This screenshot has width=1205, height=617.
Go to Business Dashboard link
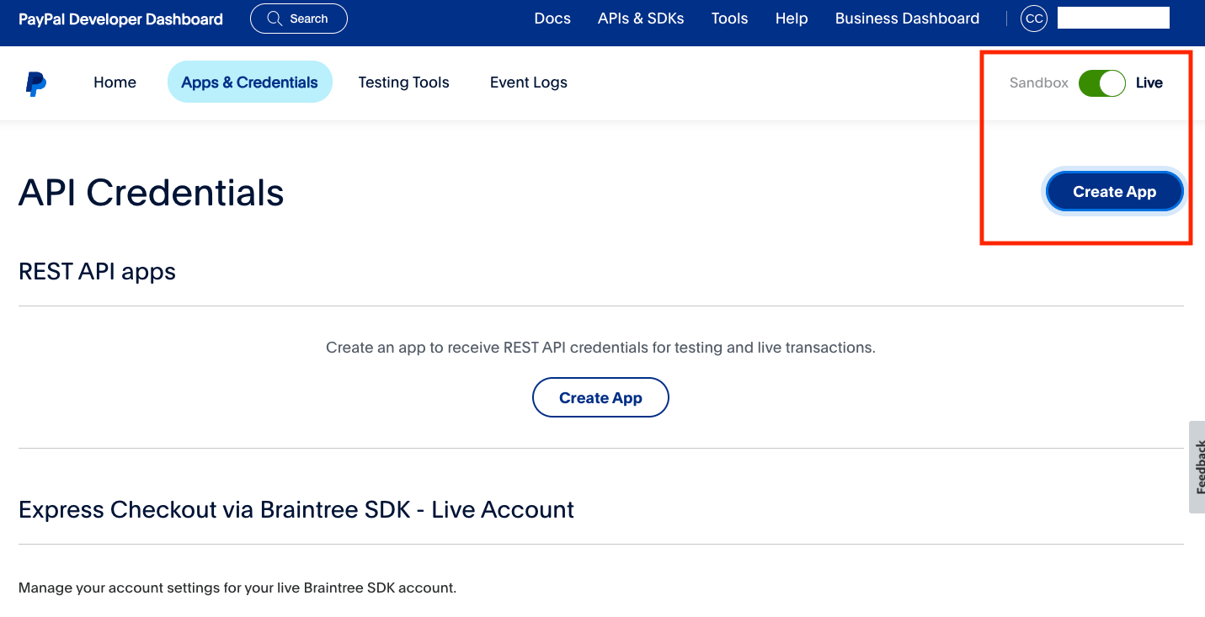pos(907,19)
